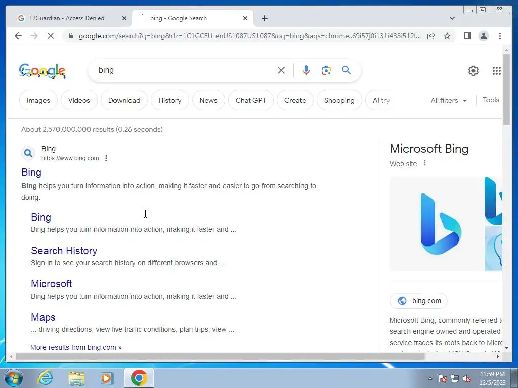Show hidden system tray icons arrow
The width and height of the screenshot is (518, 388).
430,378
